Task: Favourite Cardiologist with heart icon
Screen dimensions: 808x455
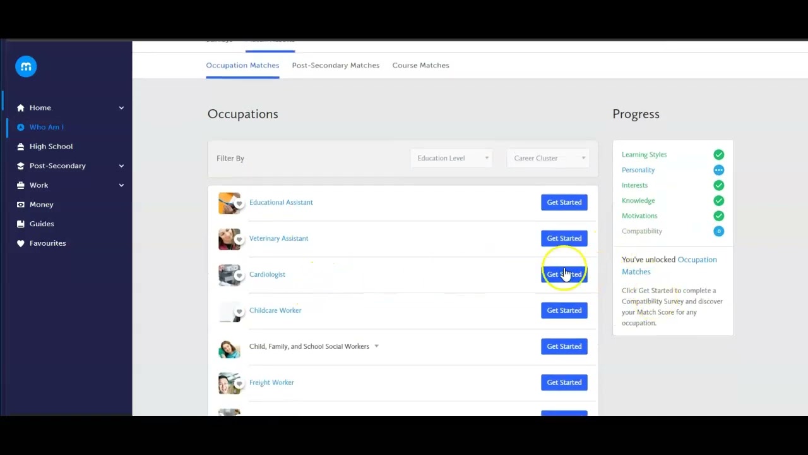Action: coord(239,276)
